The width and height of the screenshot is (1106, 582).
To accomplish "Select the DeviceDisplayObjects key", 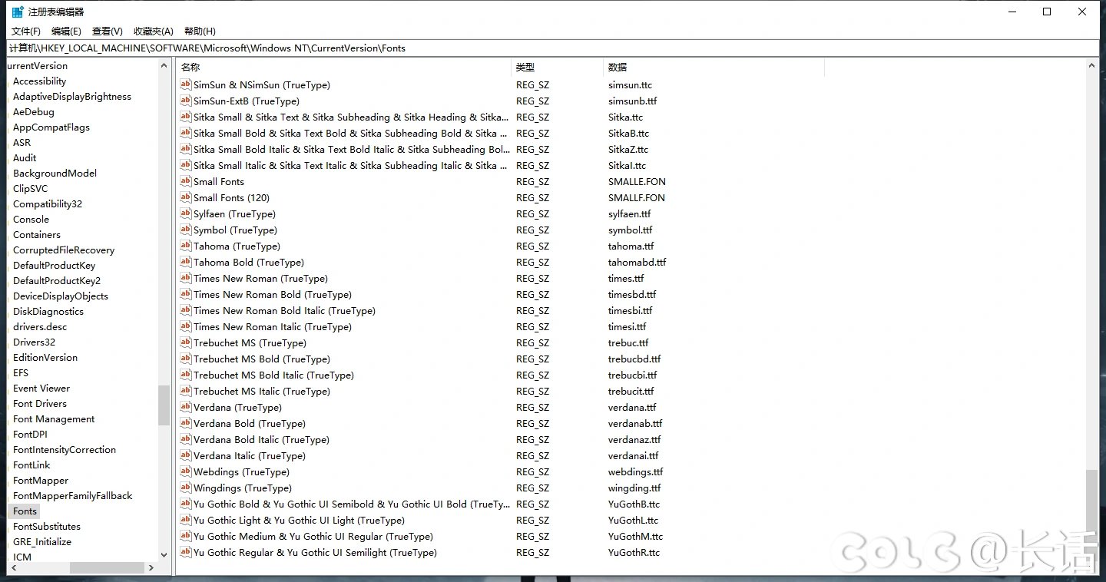I will pyautogui.click(x=61, y=296).
